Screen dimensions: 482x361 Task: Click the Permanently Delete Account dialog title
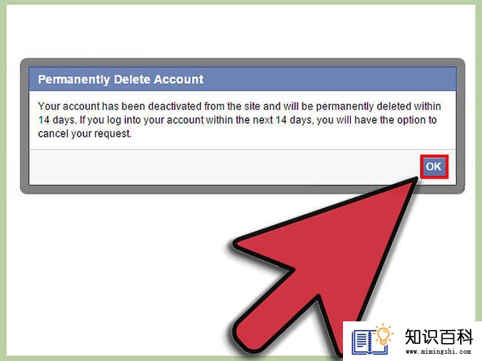point(120,79)
